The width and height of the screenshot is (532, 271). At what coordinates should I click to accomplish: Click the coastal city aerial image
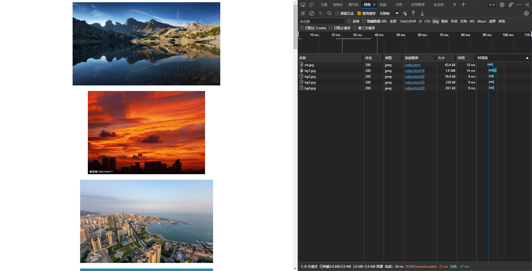tap(147, 221)
